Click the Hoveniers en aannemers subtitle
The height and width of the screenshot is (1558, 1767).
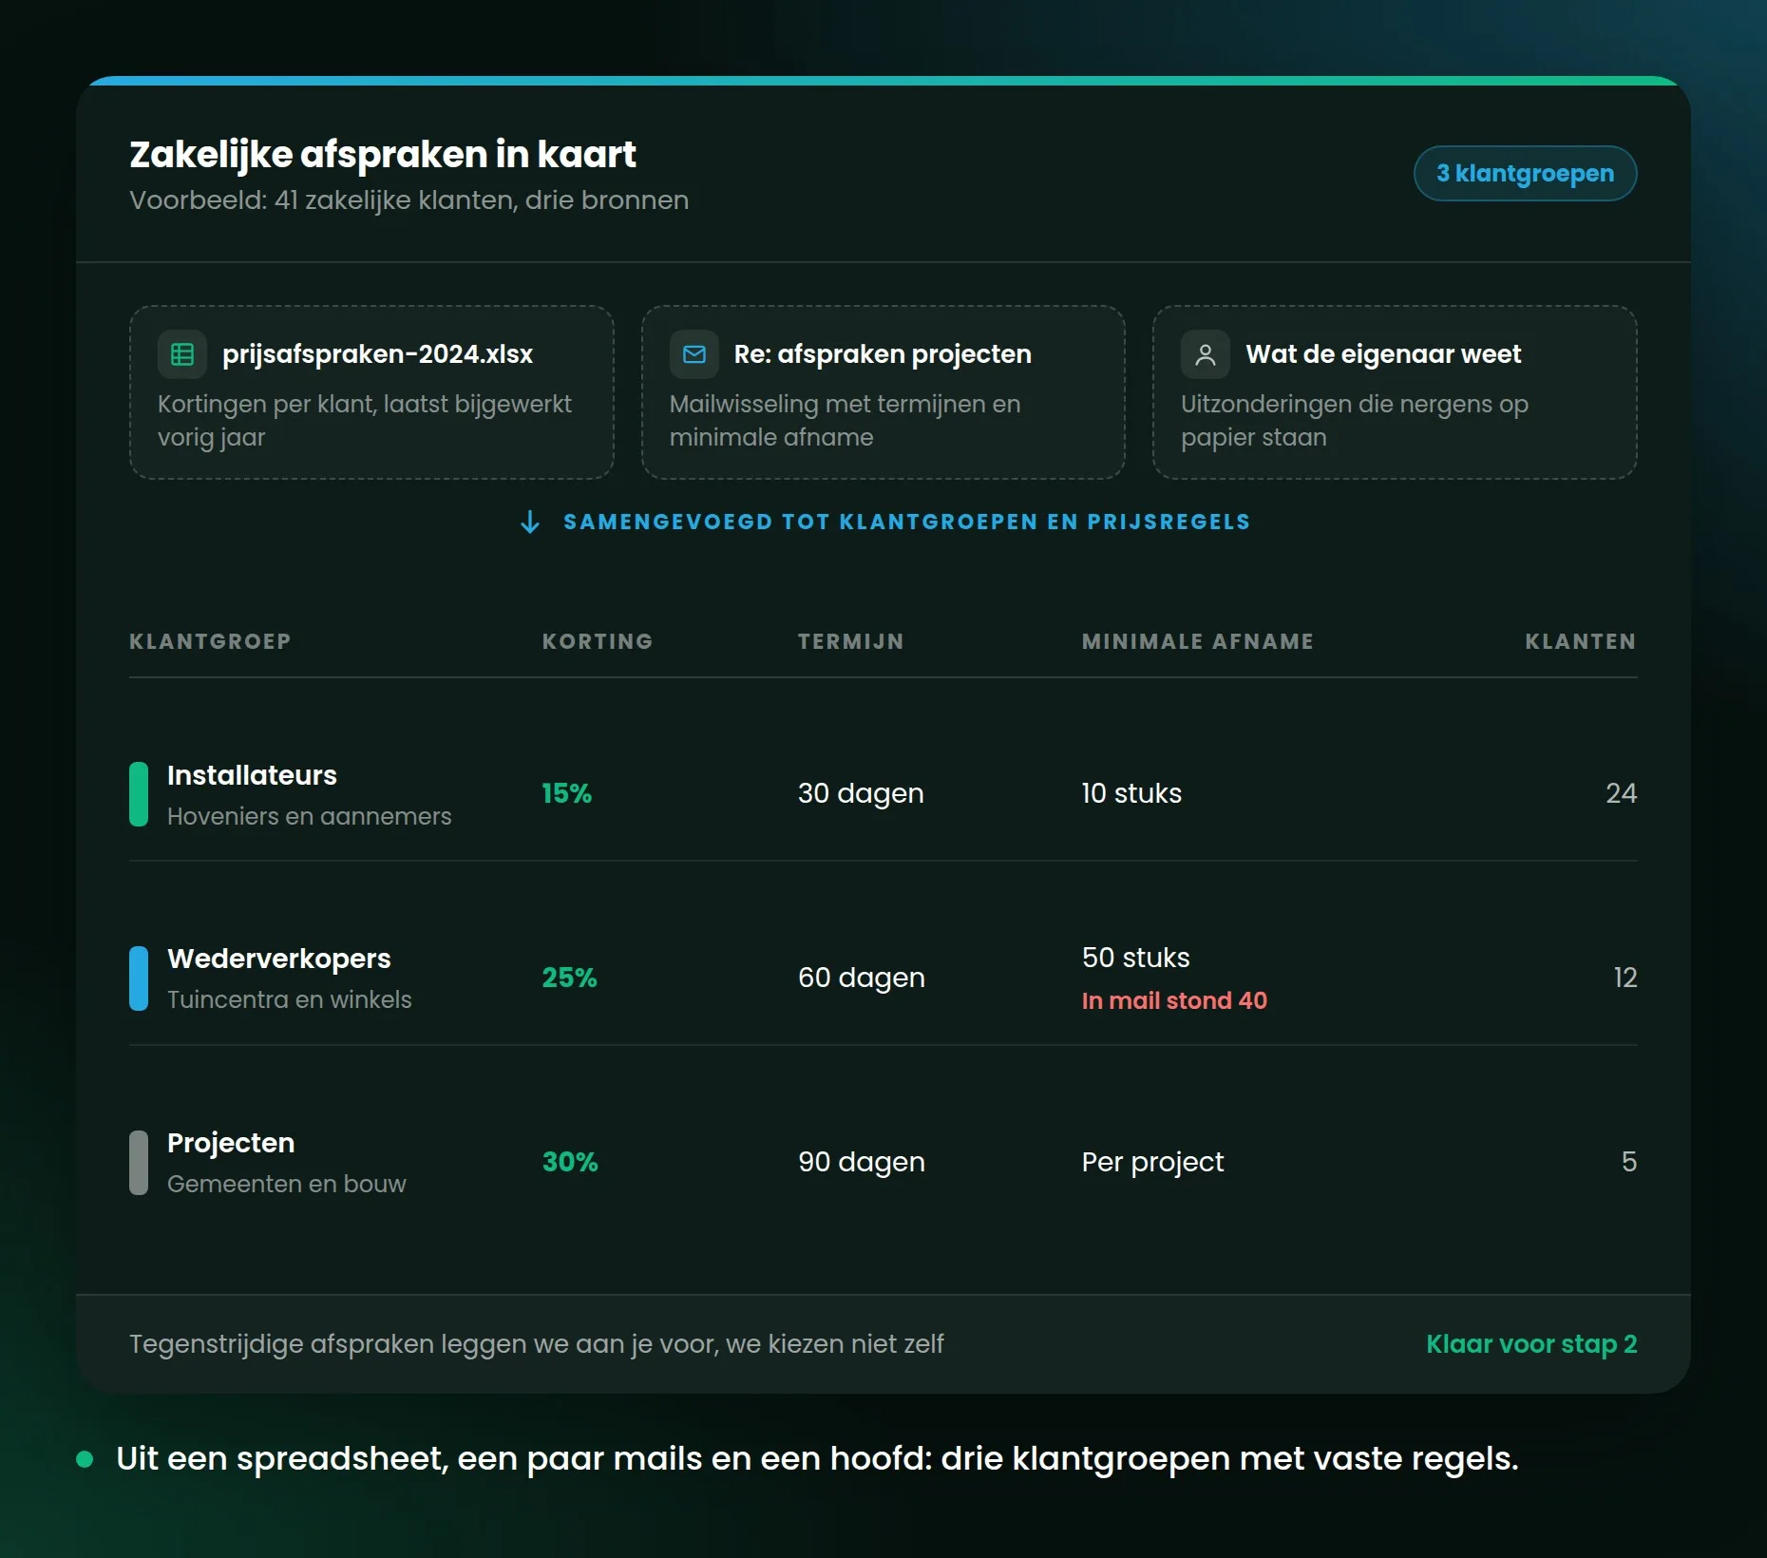tap(310, 816)
